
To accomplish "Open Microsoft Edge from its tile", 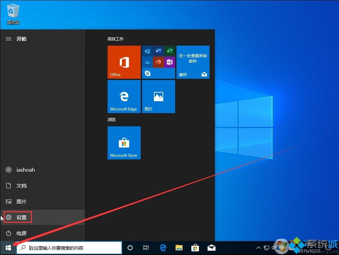I will coord(124,97).
